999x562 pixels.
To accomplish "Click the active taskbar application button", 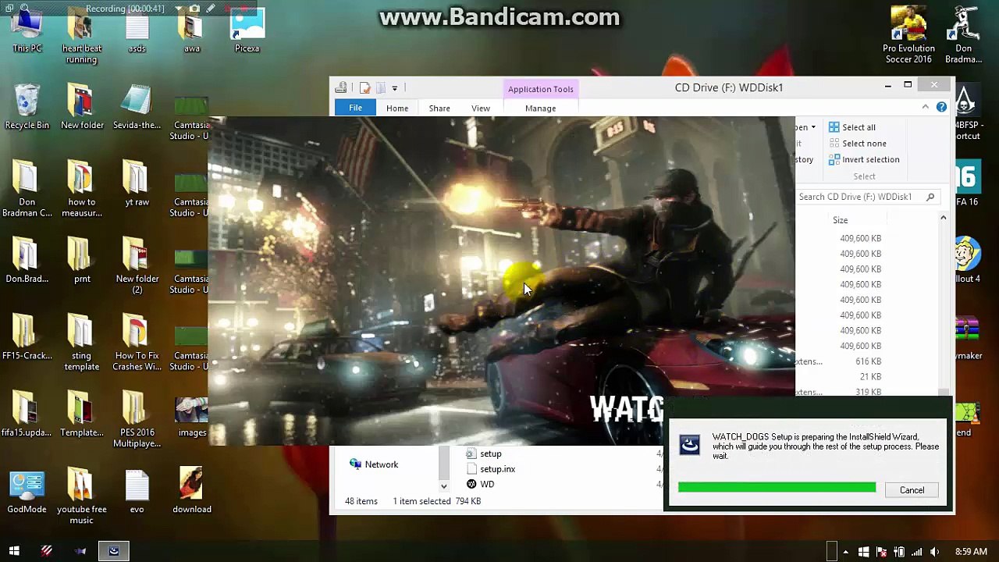I will pyautogui.click(x=113, y=551).
